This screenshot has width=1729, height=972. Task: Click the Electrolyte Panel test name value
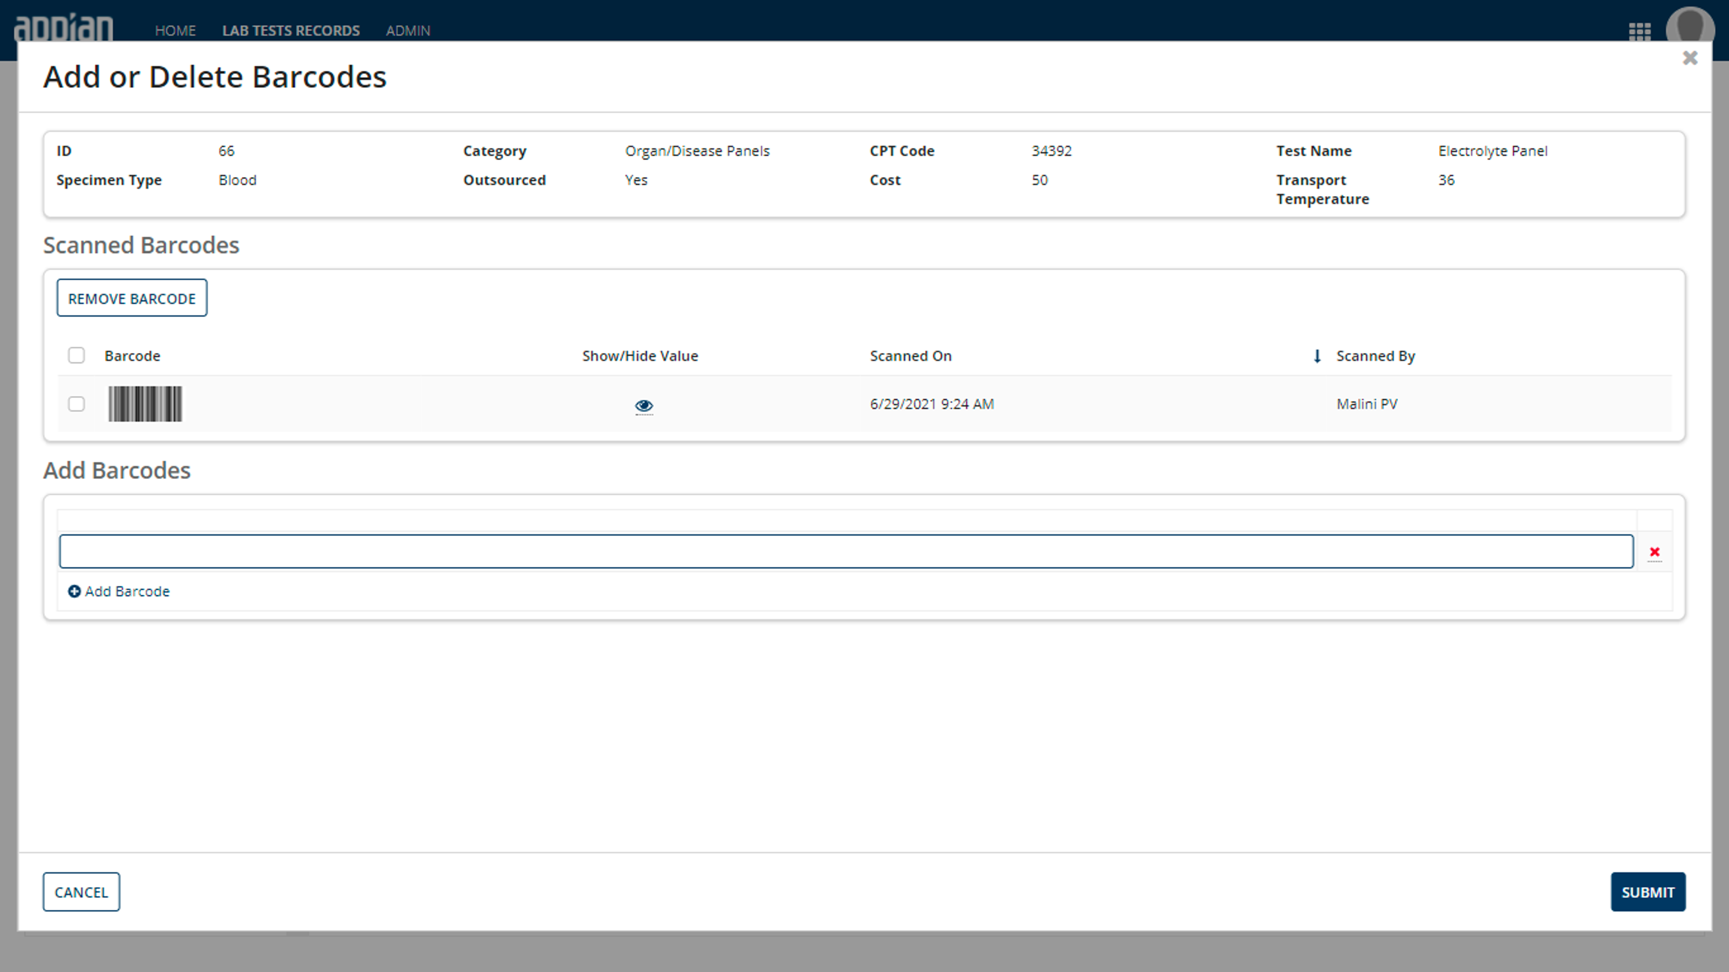(1492, 151)
